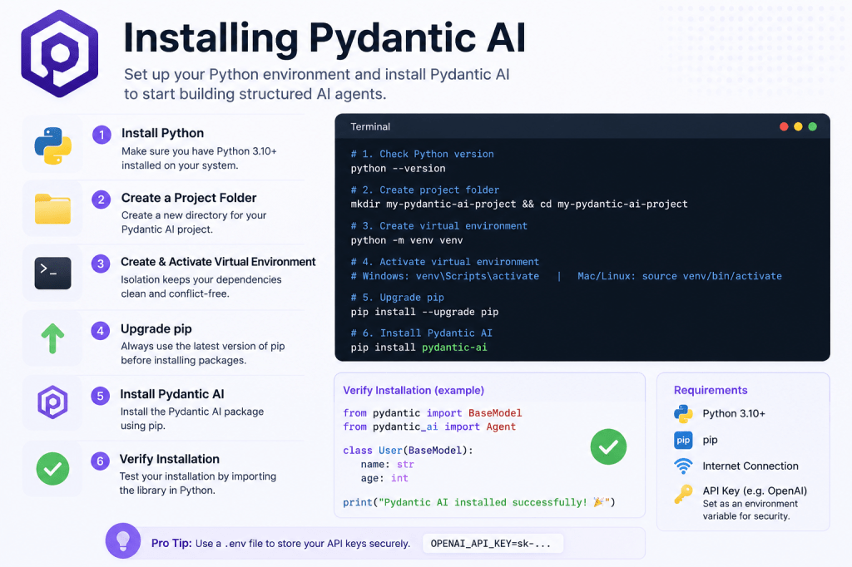The image size is (852, 567).
Task: Click the '# 5. Upgrade pip' comment
Action: 397,298
